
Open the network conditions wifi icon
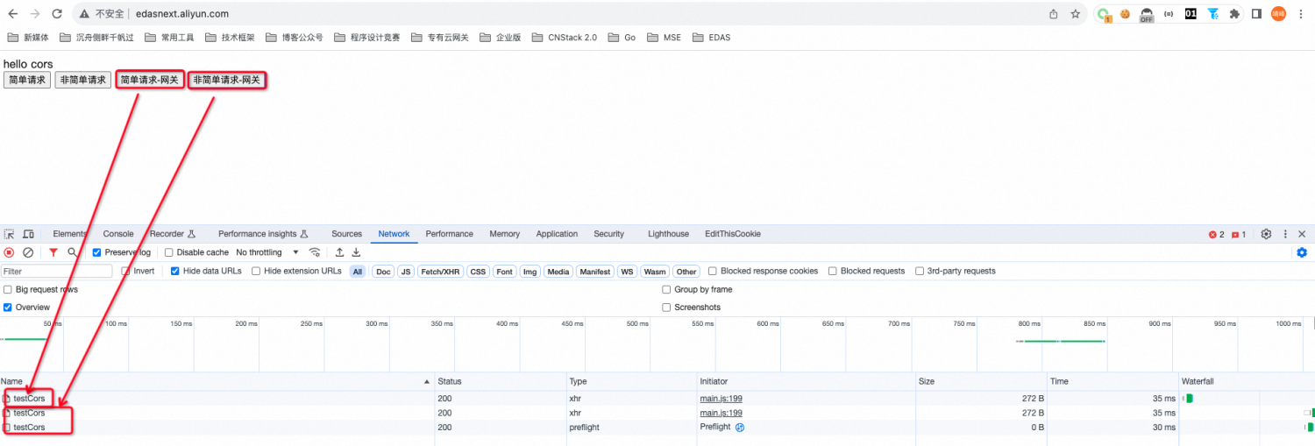[315, 252]
